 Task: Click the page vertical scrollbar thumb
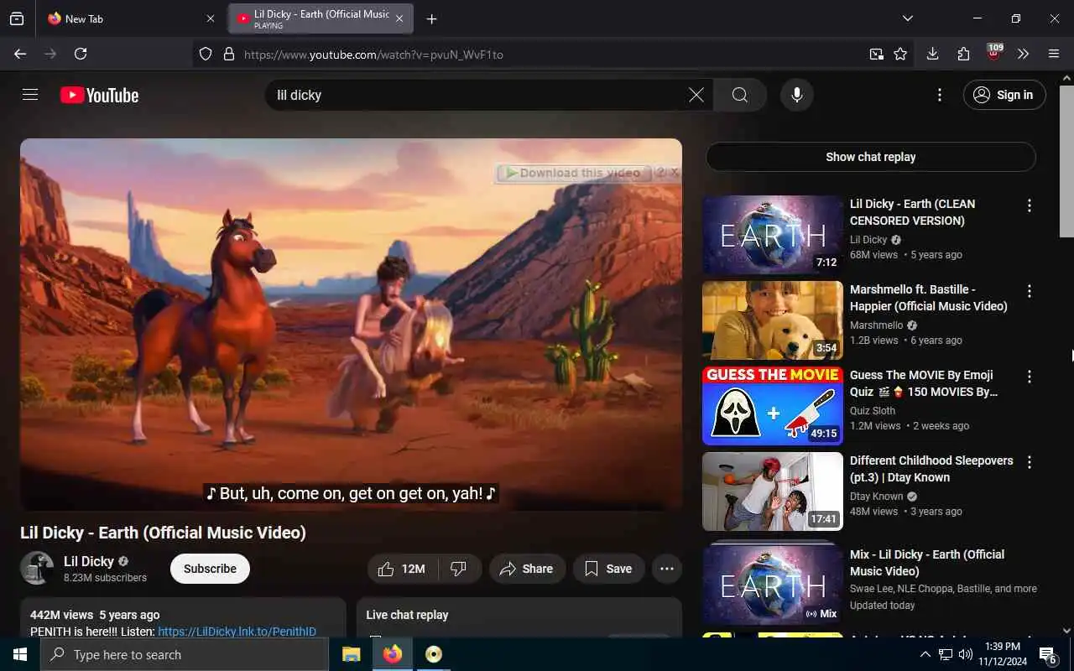[x=1066, y=162]
